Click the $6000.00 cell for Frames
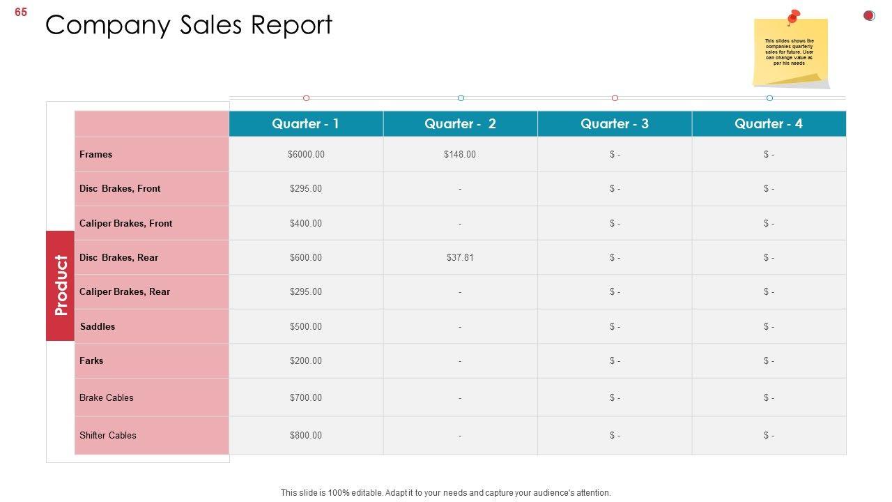Viewport: 892px width, 502px height. (x=306, y=154)
